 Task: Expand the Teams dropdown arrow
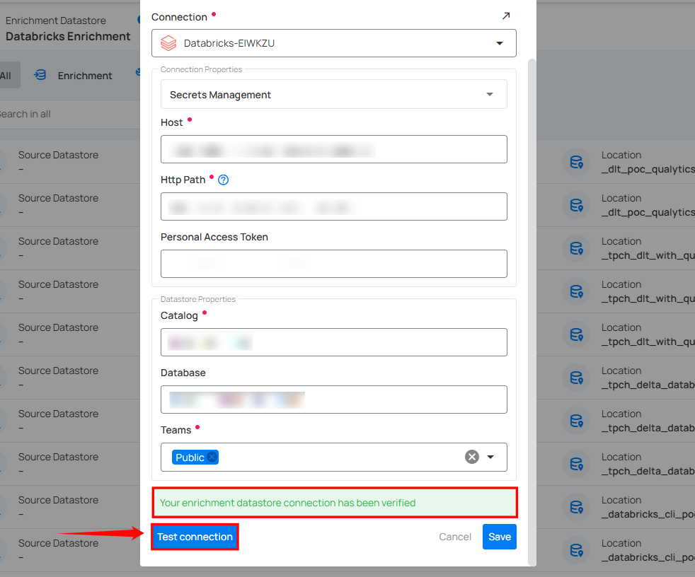(490, 457)
